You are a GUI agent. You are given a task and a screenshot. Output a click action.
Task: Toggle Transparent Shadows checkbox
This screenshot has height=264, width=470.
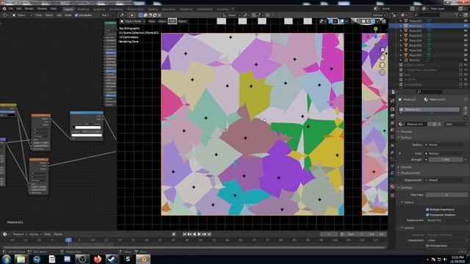point(427,215)
